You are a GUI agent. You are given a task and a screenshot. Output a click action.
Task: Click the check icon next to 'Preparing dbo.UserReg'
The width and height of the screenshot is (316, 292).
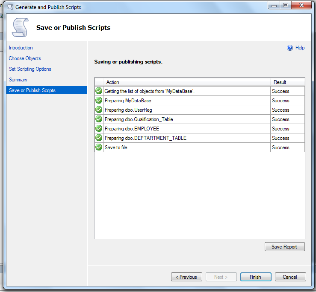(x=99, y=110)
